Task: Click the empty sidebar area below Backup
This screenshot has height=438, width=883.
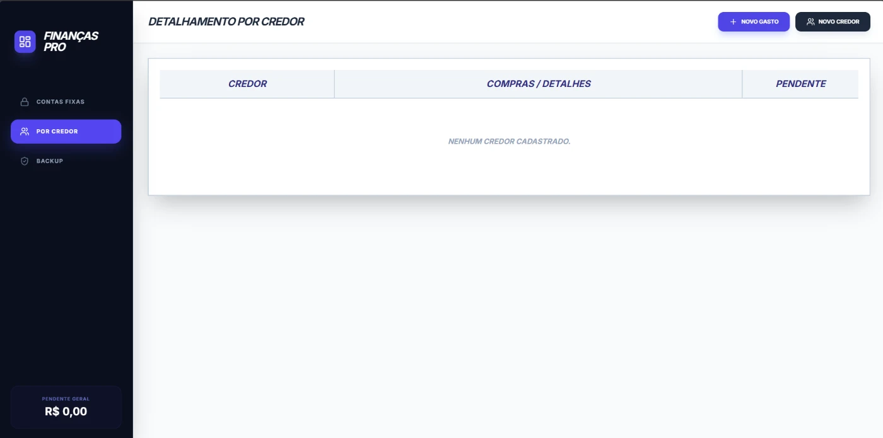Action: tap(66, 271)
